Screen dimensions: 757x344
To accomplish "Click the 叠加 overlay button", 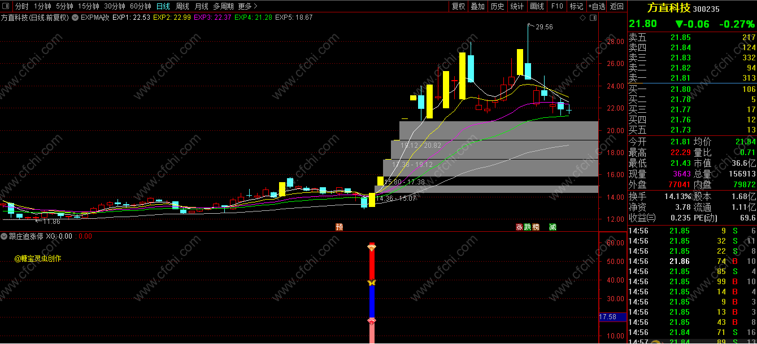I will (478, 6).
